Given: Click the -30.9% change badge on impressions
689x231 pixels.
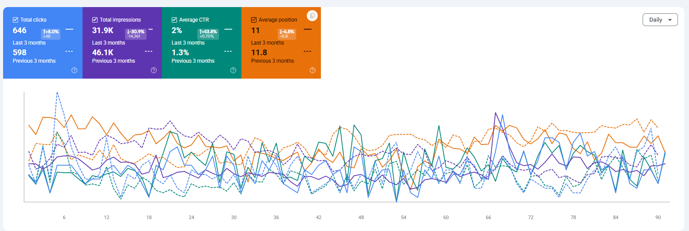Looking at the screenshot, I should tap(135, 34).
